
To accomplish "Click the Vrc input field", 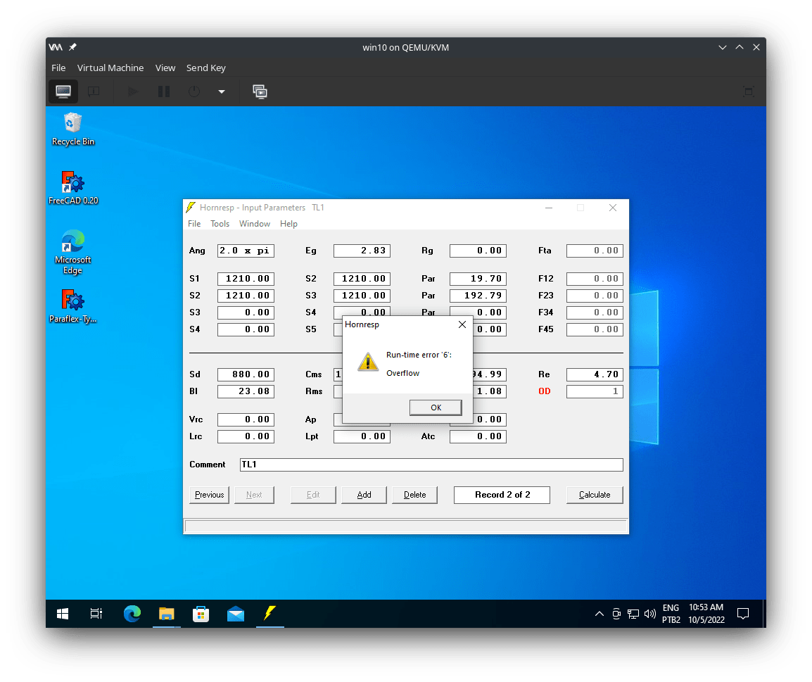I will 246,419.
